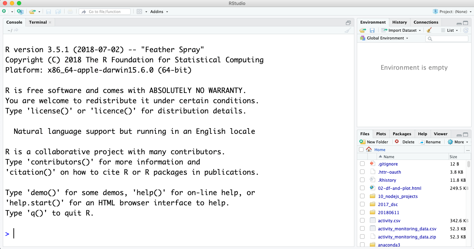Click the Rename button in Files pane
This screenshot has height=249, width=474.
point(430,142)
